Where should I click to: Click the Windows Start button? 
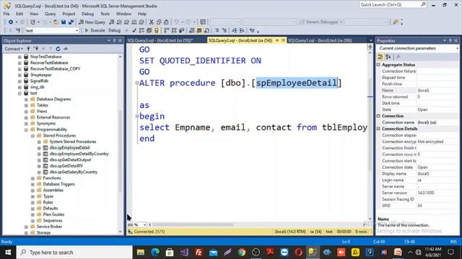click(x=8, y=253)
